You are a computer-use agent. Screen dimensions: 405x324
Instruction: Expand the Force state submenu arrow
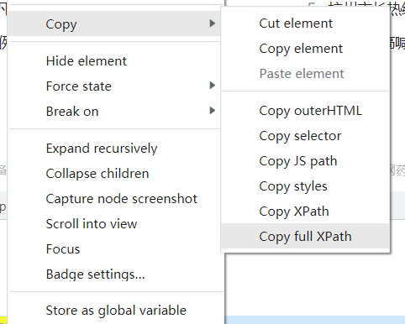point(213,86)
